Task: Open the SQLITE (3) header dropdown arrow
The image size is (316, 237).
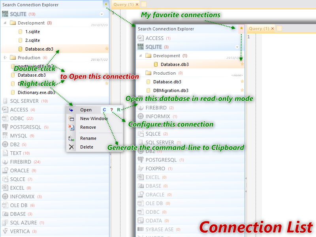Action: 237,47
